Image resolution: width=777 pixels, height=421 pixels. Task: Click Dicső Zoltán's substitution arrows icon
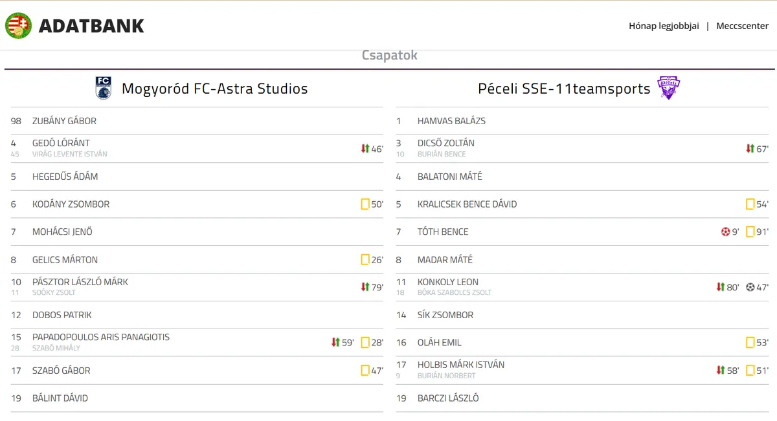click(x=750, y=149)
